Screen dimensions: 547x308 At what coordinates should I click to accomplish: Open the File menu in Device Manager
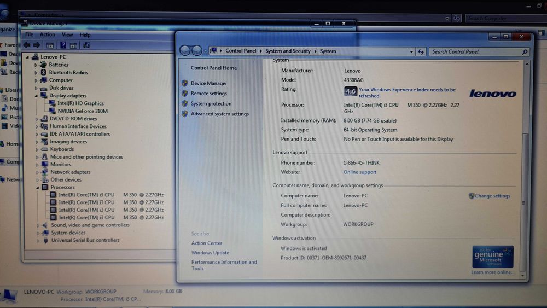[x=30, y=34]
